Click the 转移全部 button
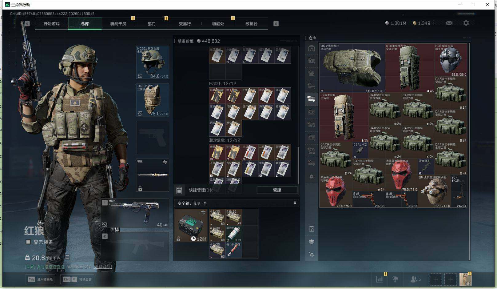 coord(77,279)
